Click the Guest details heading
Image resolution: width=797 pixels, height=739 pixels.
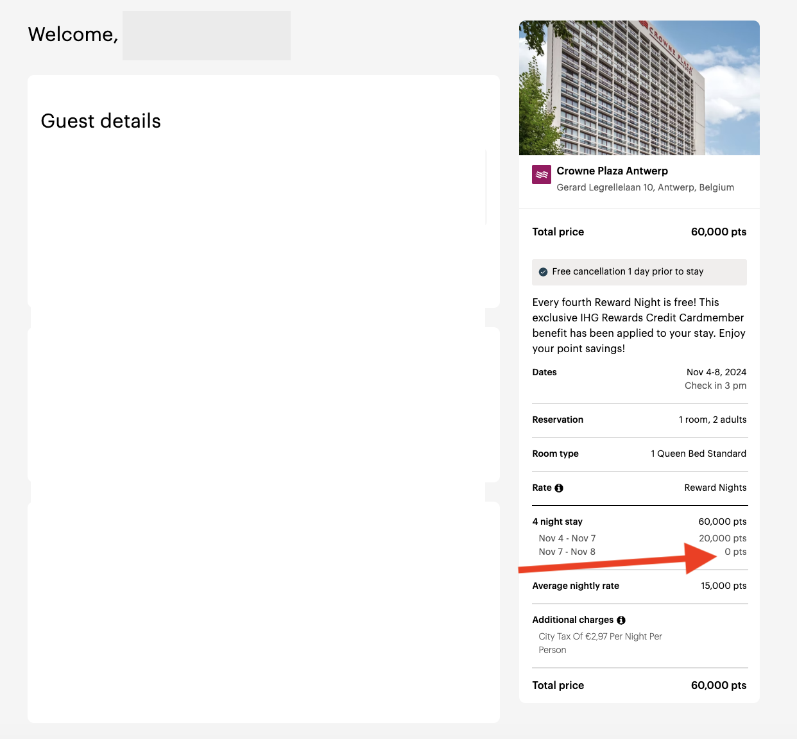[101, 121]
